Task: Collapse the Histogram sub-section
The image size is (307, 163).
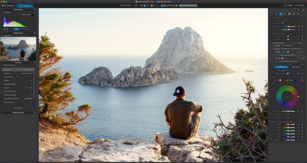Action: coord(2,12)
